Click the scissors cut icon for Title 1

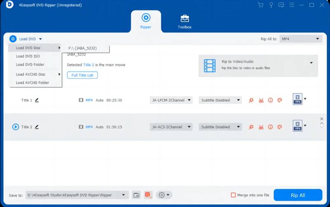(x=261, y=100)
